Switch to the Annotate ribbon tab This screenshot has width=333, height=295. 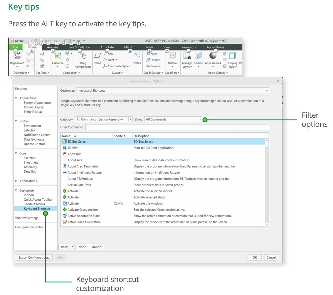pos(107,47)
